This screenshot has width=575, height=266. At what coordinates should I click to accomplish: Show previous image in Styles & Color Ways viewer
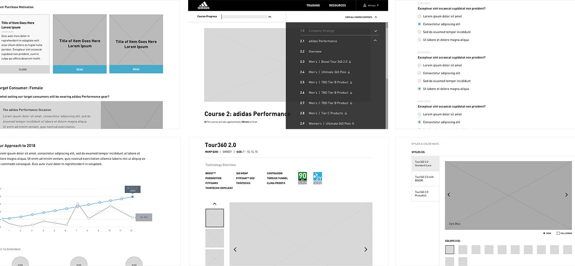[448, 195]
